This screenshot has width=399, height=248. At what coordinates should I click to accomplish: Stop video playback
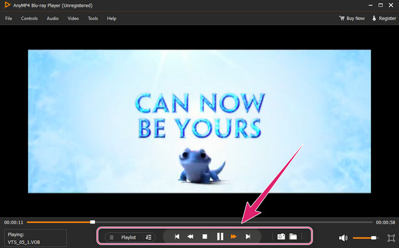[205, 237]
